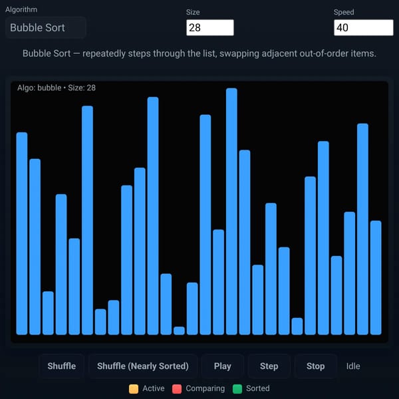Viewport: 399px width, 399px height.
Task: Click the Size label above input
Action: tap(193, 12)
